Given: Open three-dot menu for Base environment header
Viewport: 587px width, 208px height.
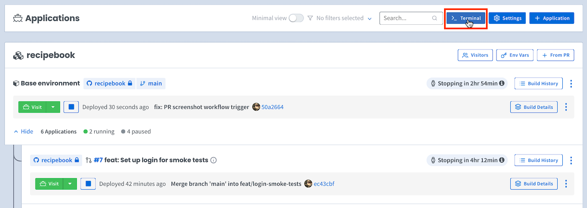Looking at the screenshot, I should [x=571, y=84].
